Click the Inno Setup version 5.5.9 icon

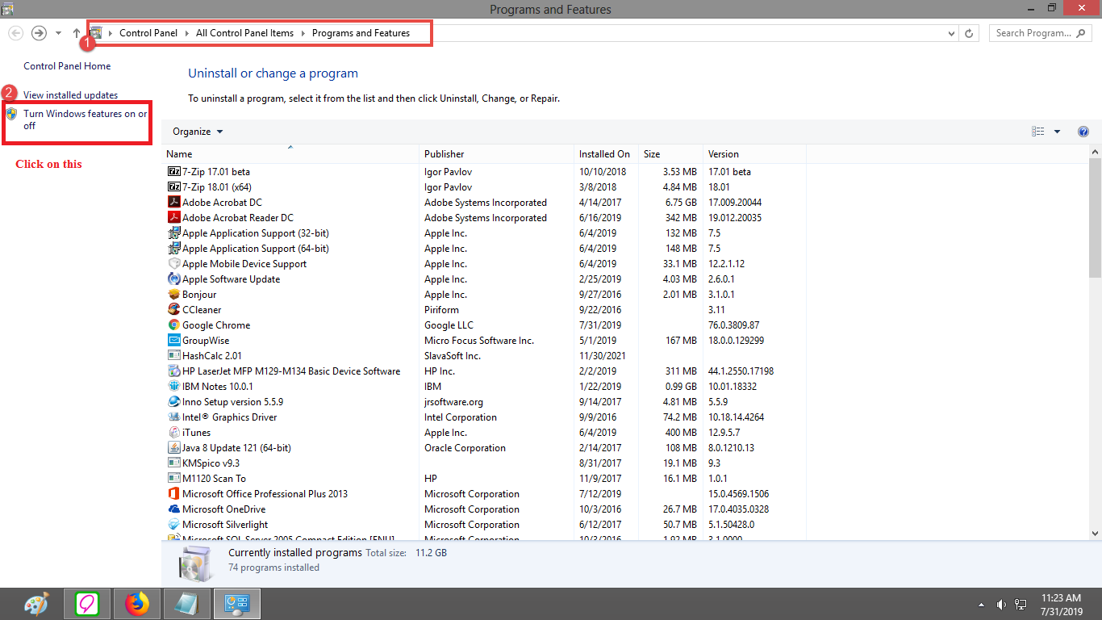tap(173, 401)
